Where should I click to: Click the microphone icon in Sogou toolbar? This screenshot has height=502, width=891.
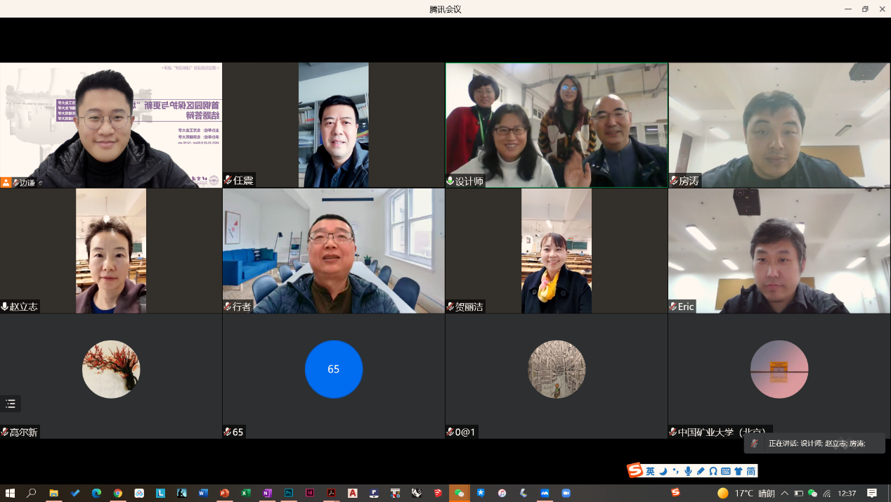click(x=688, y=471)
